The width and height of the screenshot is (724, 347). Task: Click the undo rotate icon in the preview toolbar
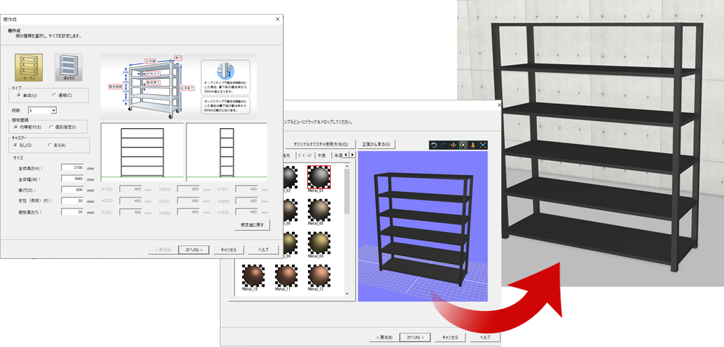coord(434,145)
